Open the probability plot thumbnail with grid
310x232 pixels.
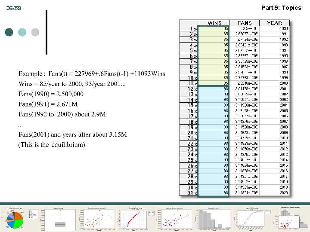pyautogui.click(x=136, y=219)
